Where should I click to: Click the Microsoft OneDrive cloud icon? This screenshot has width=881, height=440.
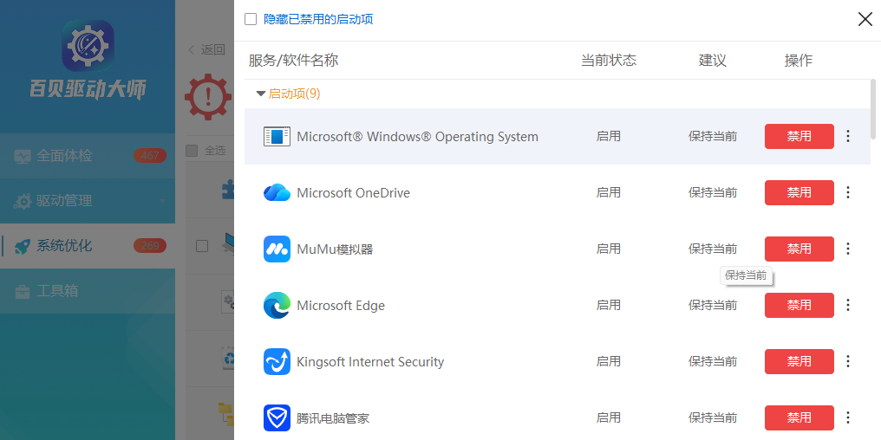[x=277, y=193]
